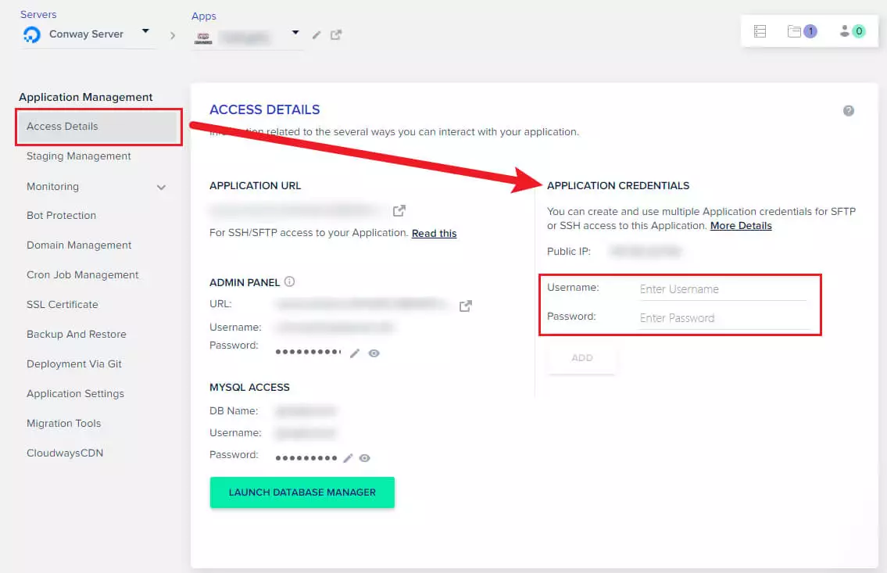
Task: Expand the Monitoring submenu chevron
Action: click(161, 187)
